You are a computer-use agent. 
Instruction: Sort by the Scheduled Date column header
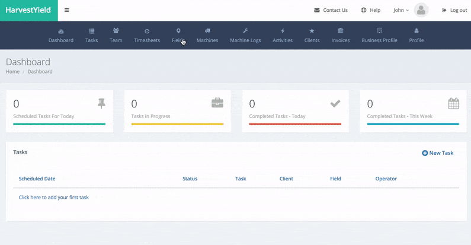click(37, 179)
